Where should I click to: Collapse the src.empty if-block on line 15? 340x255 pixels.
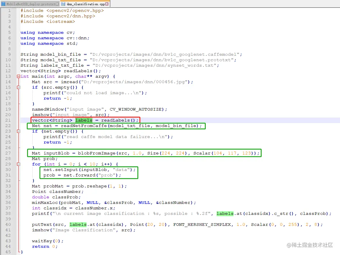point(18,88)
